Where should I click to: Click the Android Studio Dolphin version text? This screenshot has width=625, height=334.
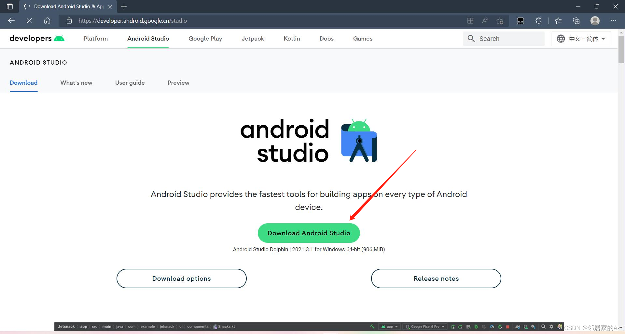tap(309, 249)
